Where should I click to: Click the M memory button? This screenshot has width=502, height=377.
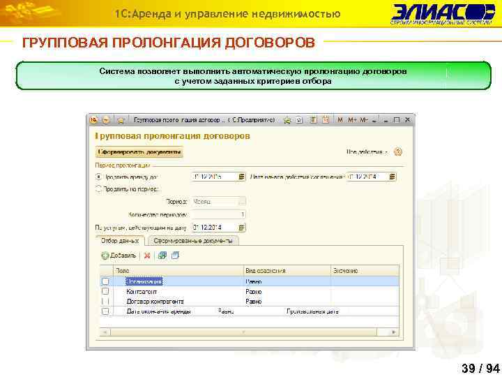click(340, 120)
